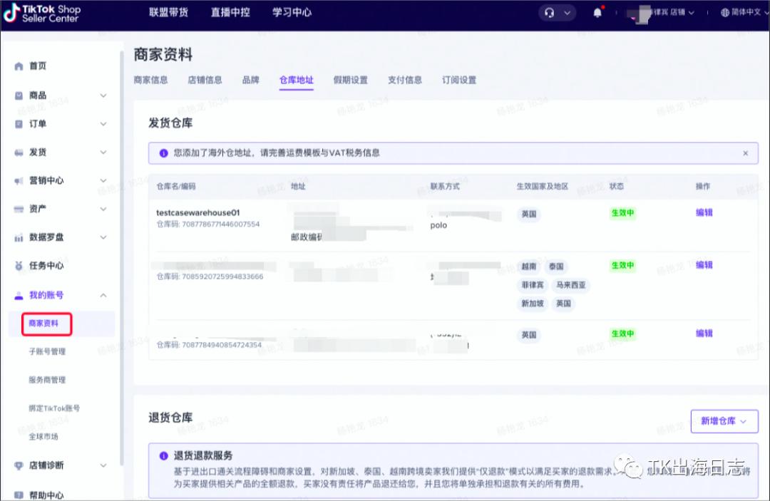
Task: Open the customer support headset icon
Action: click(549, 13)
